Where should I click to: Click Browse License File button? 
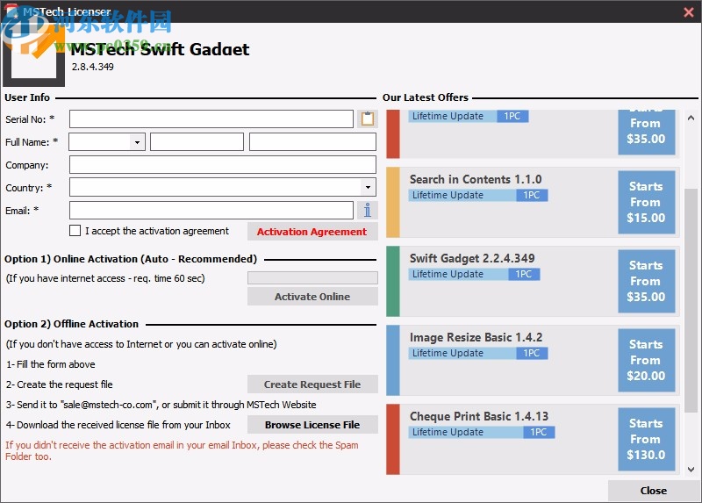coord(312,425)
